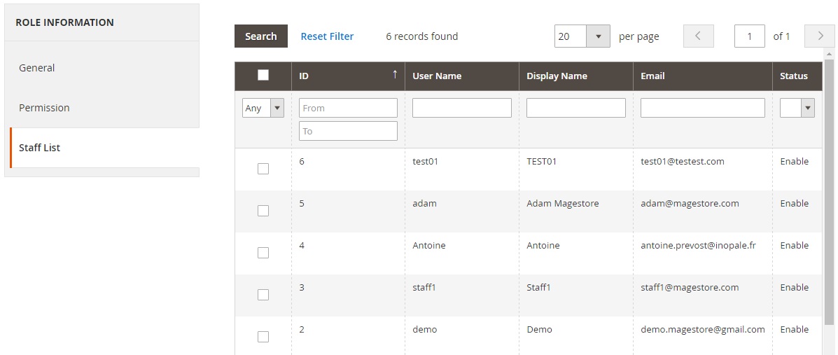Click the ID column sort arrow
Screen dimensions: 838x355
pos(394,74)
